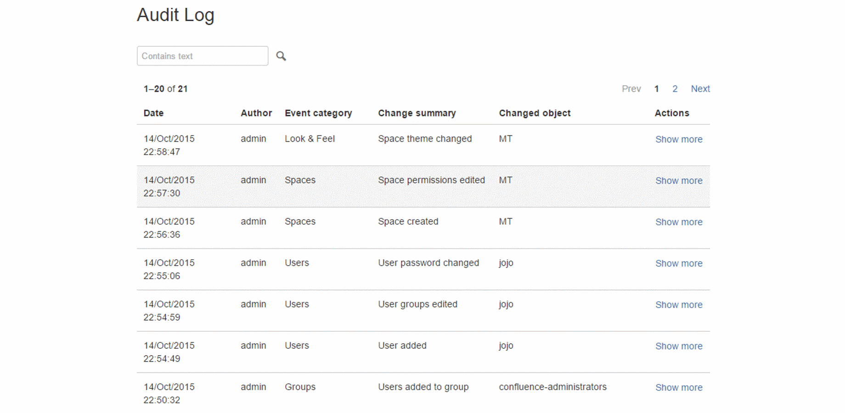Click the Author column header

pos(256,113)
